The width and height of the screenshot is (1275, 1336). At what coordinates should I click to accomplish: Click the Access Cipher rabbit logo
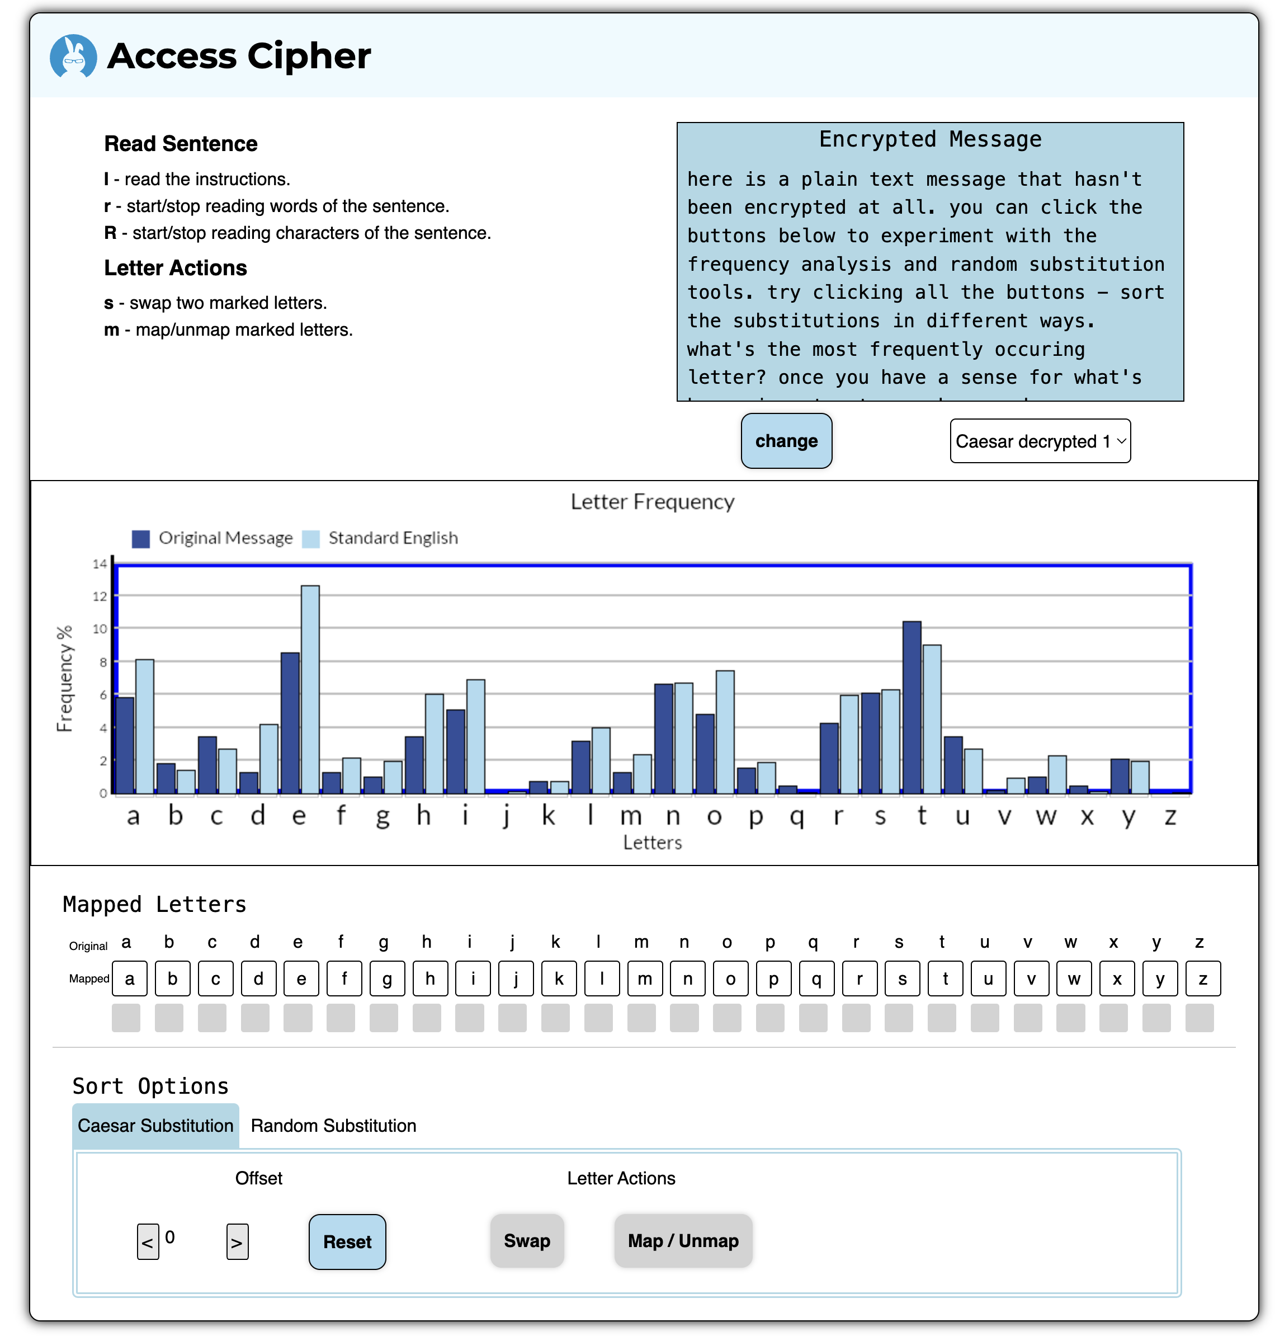(x=73, y=56)
